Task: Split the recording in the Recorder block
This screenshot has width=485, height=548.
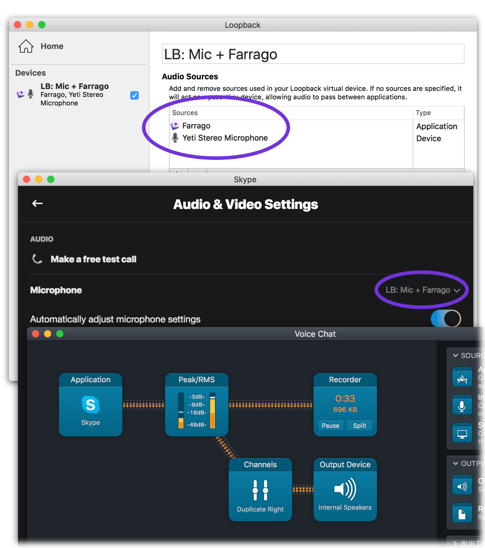Action: (360, 425)
